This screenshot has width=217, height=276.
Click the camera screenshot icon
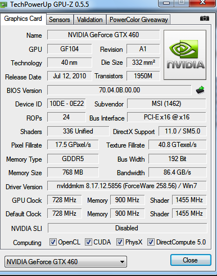205,19
